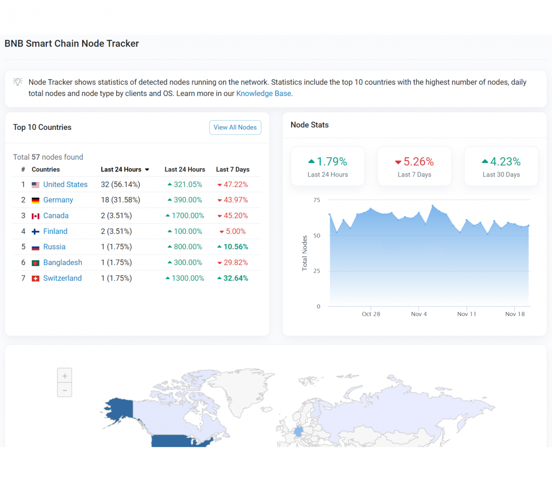Click the Bangladesh flag icon
The width and height of the screenshot is (552, 481).
[x=36, y=262]
